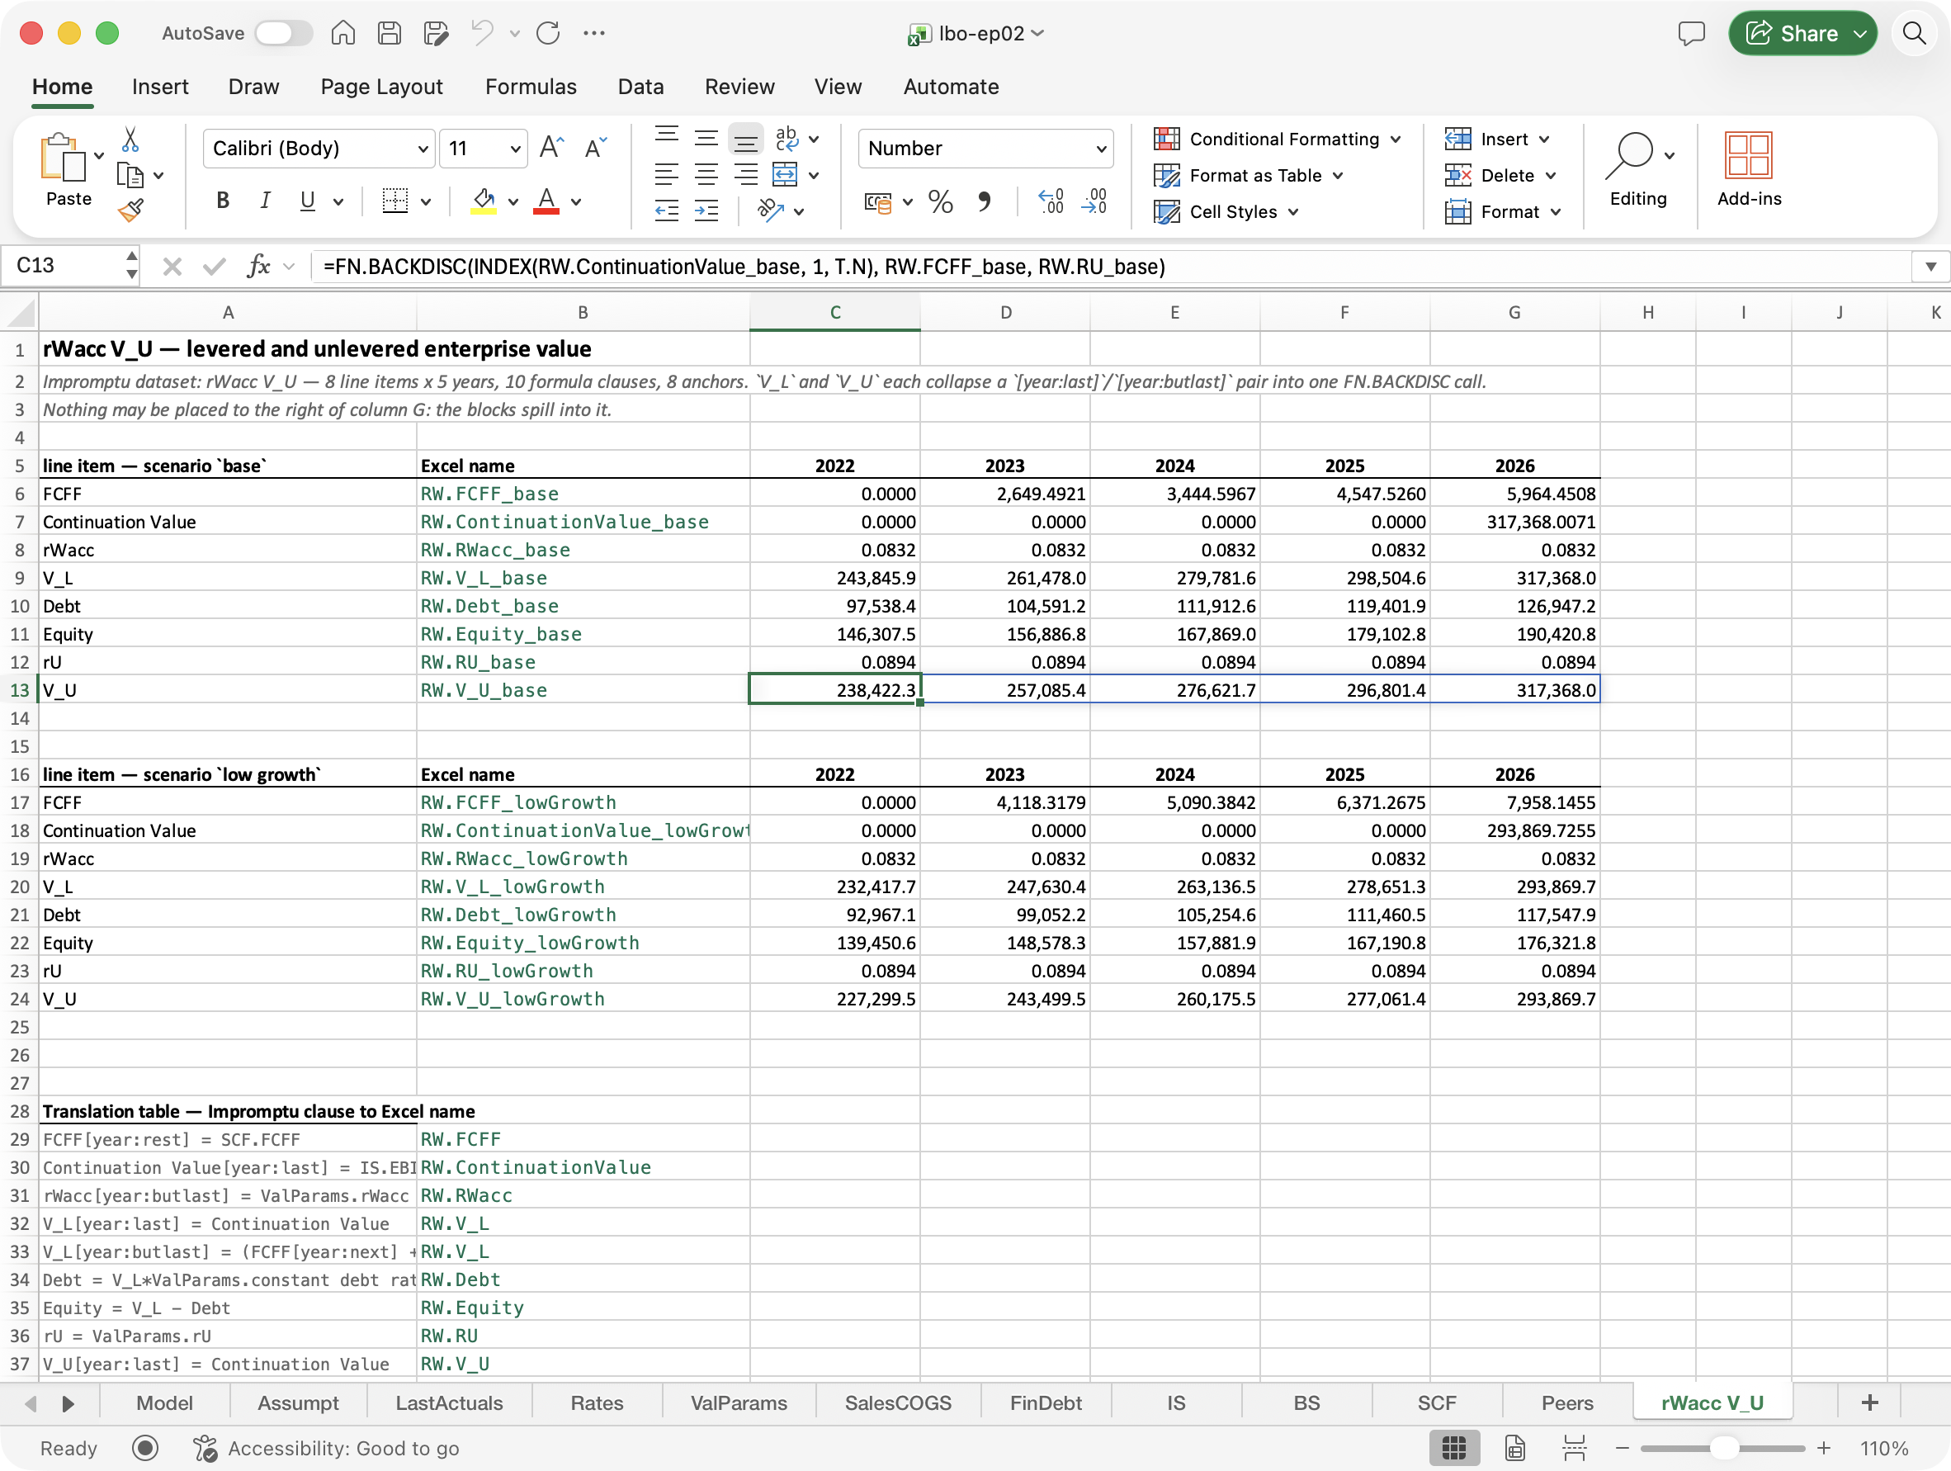Screen dimensions: 1951x1471
Task: Toggle Align Left alignment
Action: pyautogui.click(x=667, y=175)
